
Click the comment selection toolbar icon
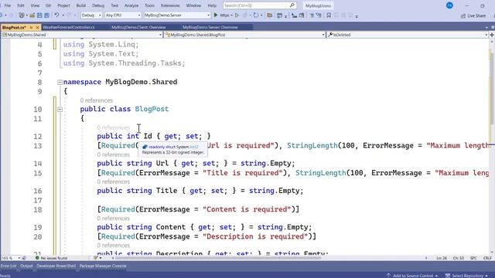coord(312,15)
